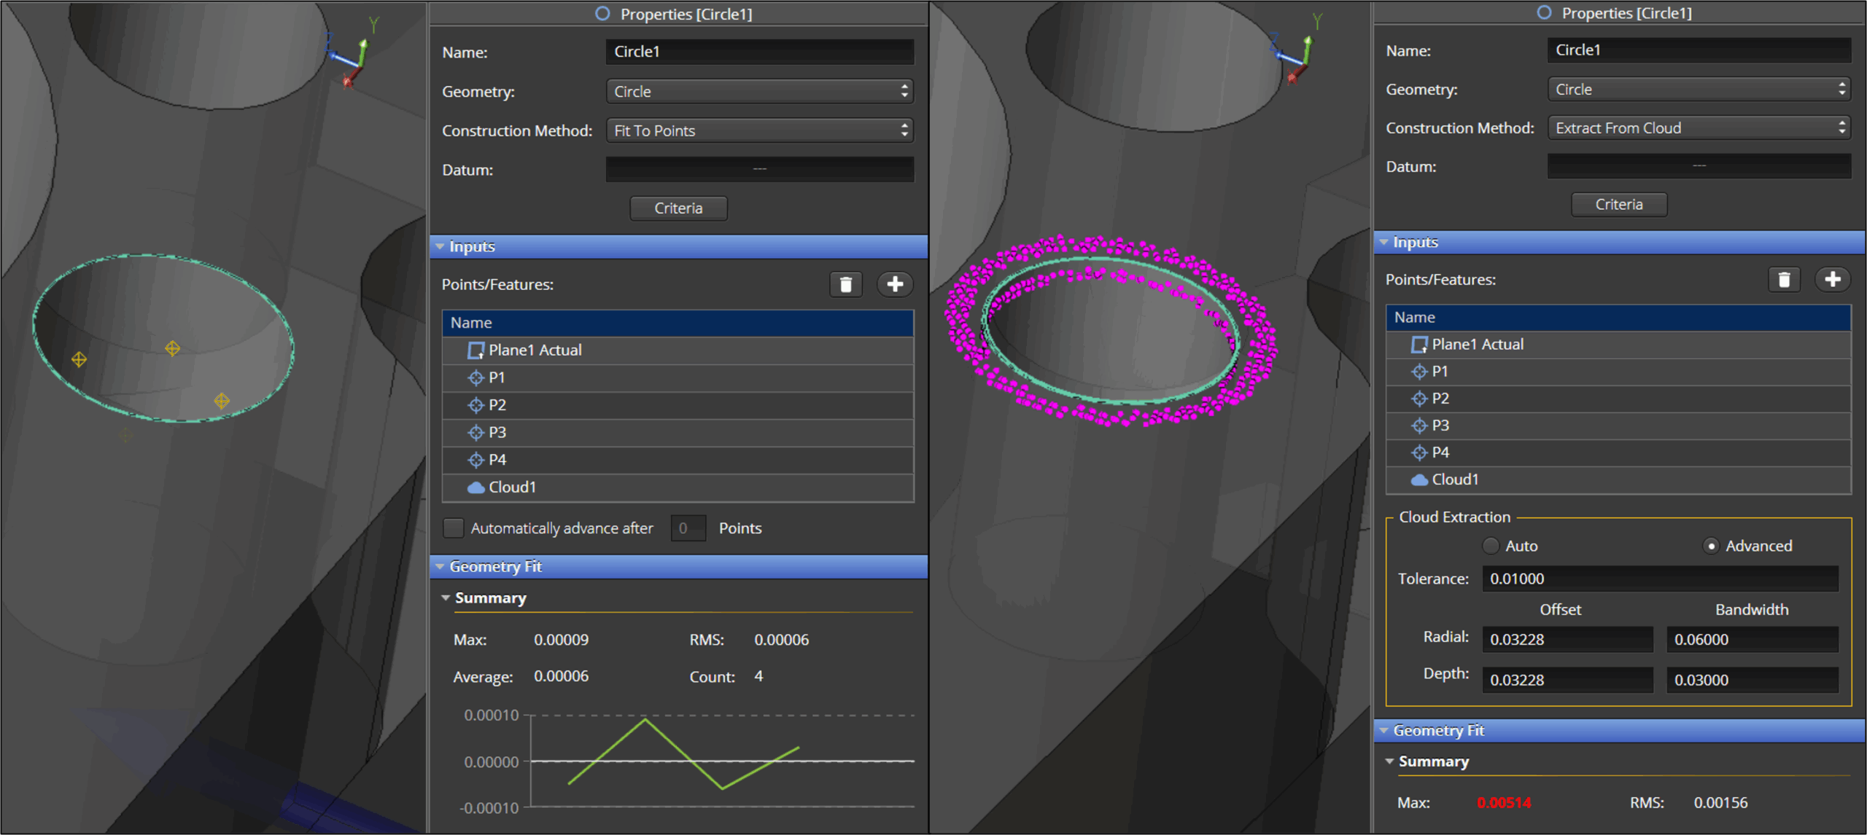Image resolution: width=1867 pixels, height=835 pixels.
Task: Collapse the right Geometry Fit section
Action: [x=1384, y=730]
